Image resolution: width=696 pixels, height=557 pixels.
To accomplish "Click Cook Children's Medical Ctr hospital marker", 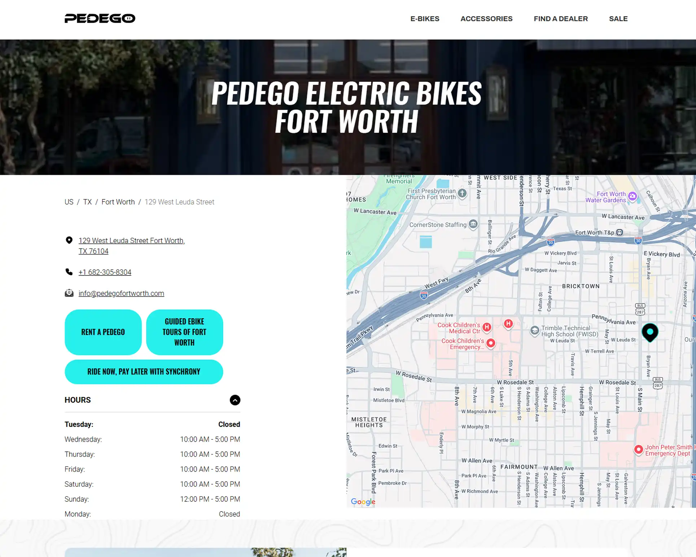I will pyautogui.click(x=487, y=327).
